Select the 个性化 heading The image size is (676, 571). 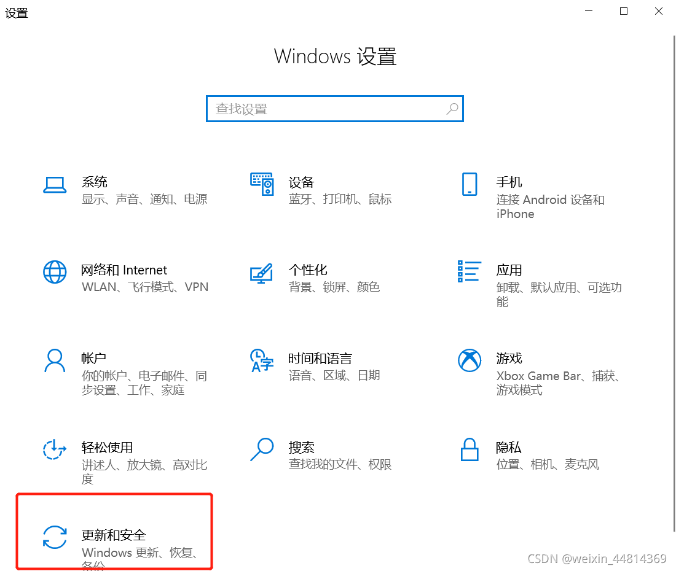308,270
